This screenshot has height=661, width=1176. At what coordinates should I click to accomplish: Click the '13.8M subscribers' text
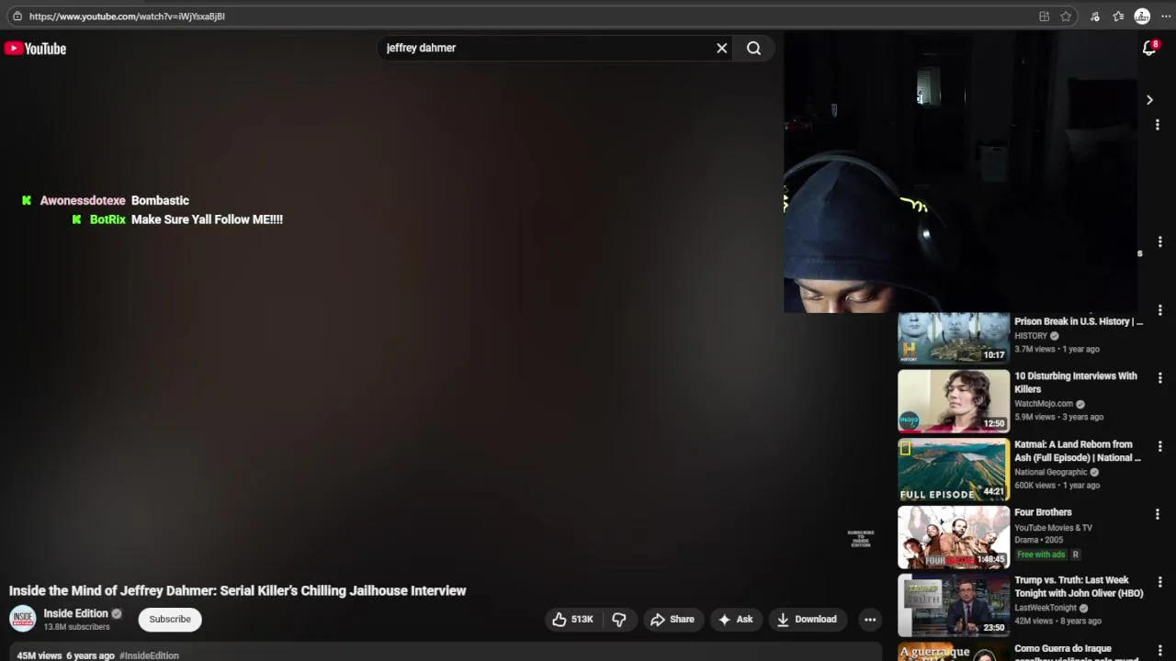76,627
